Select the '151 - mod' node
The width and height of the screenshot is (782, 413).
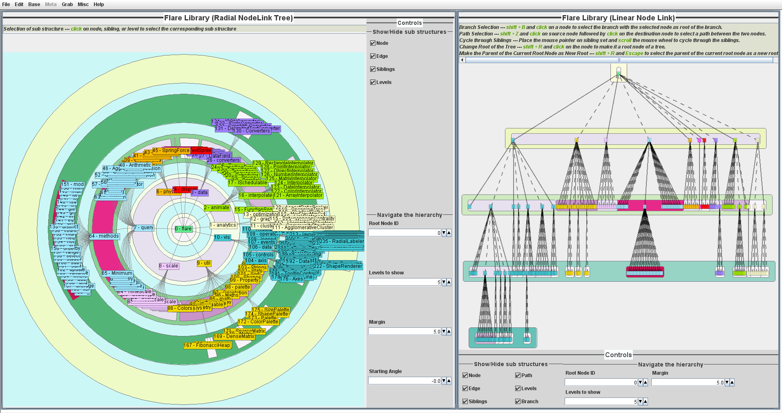(72, 184)
